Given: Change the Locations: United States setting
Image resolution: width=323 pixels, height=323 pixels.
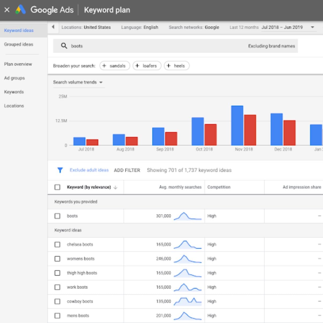Looking at the screenshot, I should (x=86, y=27).
